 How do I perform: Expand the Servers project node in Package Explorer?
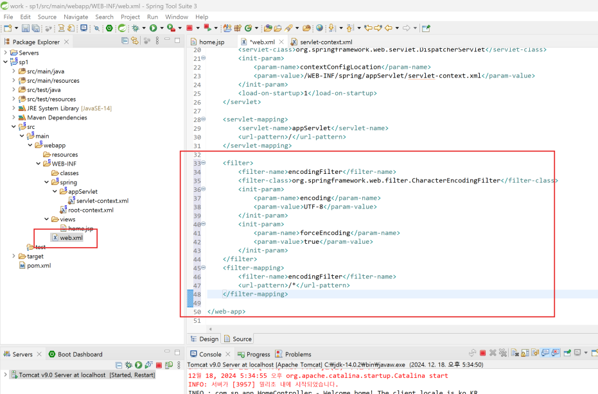pos(5,53)
